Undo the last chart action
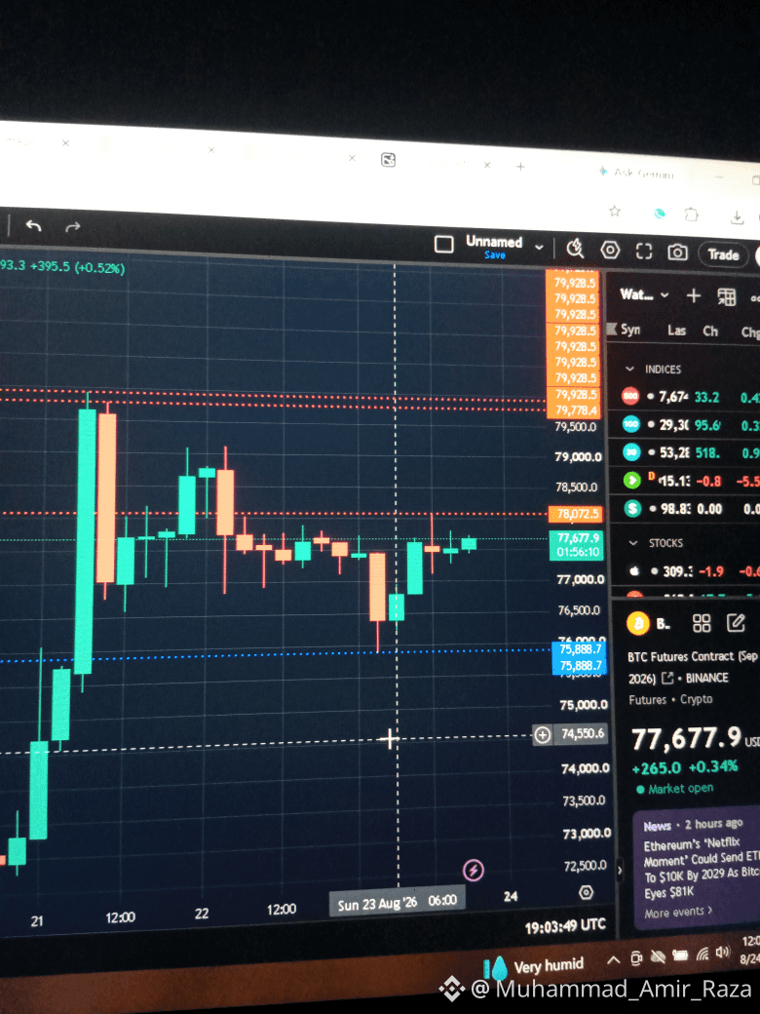This screenshot has width=760, height=1014. click(x=33, y=225)
